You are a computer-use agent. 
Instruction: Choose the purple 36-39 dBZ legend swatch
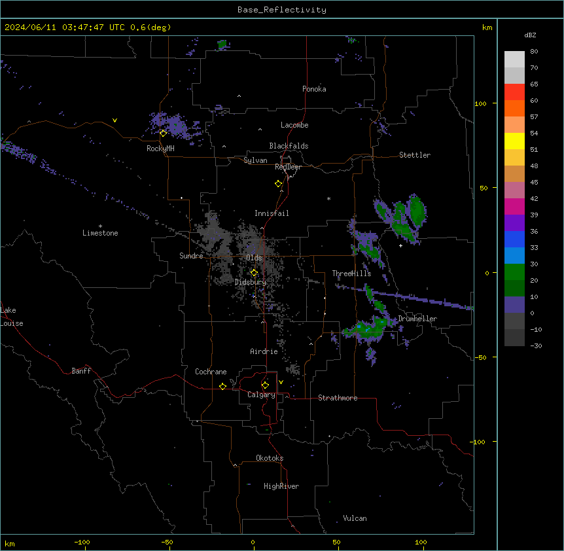514,223
